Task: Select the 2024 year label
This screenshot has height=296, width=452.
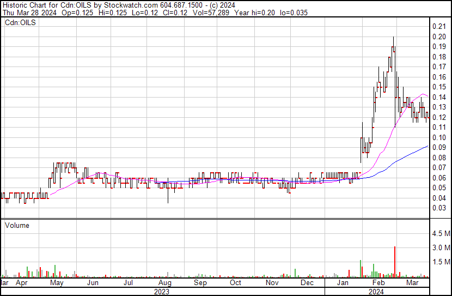Action: click(x=377, y=292)
